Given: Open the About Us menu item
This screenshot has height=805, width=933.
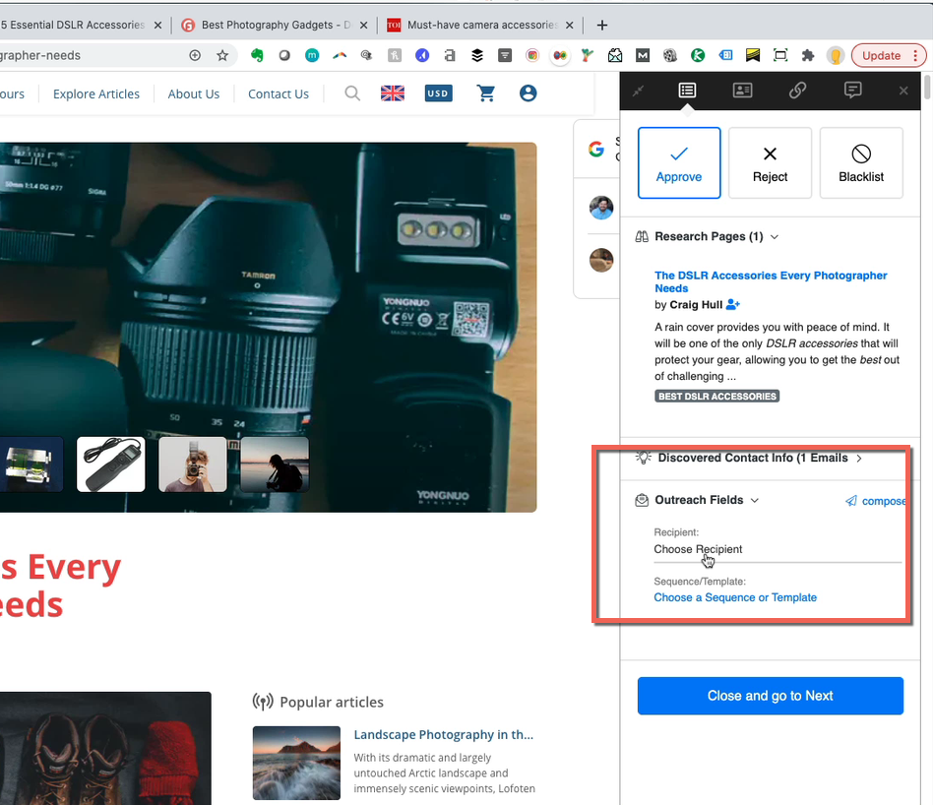Looking at the screenshot, I should 193,94.
